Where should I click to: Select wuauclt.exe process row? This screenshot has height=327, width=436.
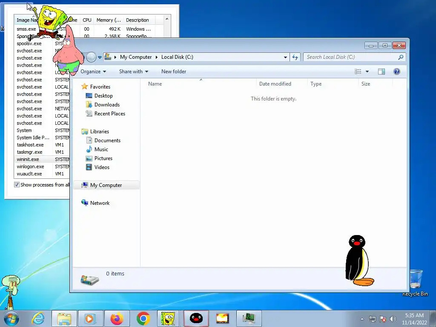[x=42, y=174]
